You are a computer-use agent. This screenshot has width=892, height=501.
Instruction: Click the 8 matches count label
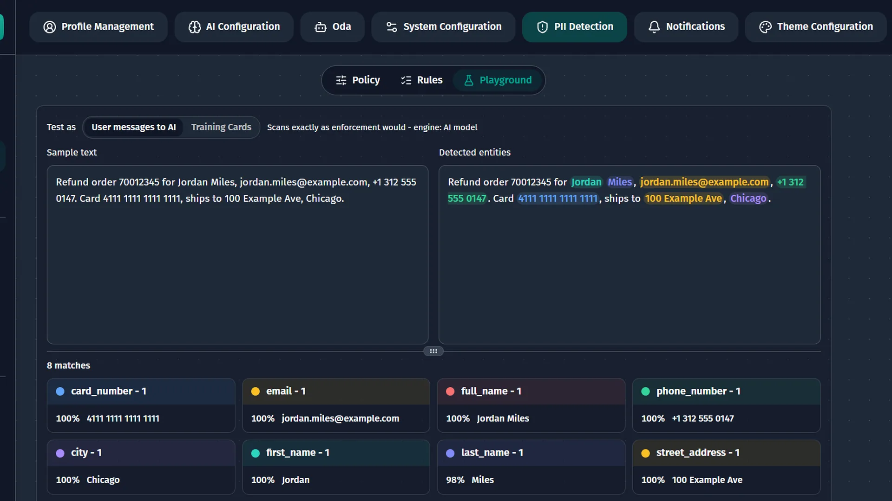(68, 366)
